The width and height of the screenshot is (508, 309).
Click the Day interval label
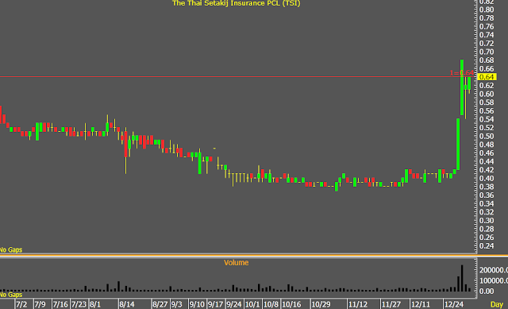(x=496, y=304)
